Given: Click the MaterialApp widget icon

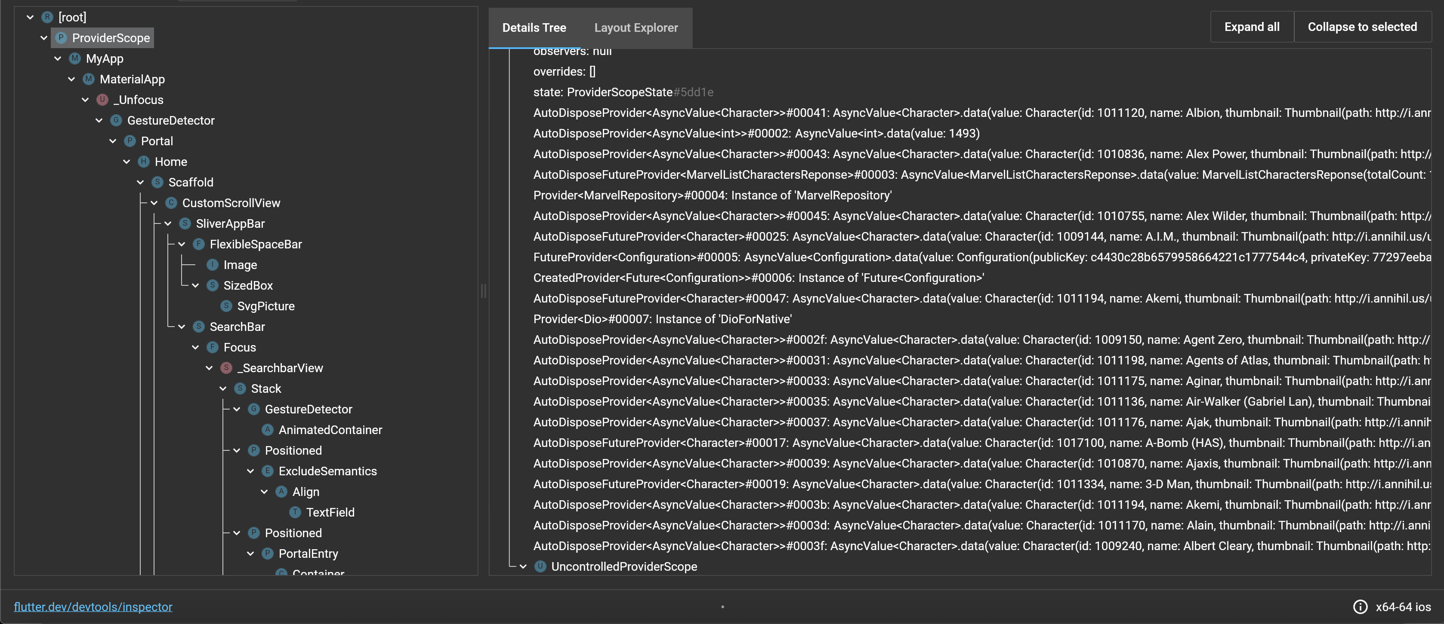Looking at the screenshot, I should point(89,80).
